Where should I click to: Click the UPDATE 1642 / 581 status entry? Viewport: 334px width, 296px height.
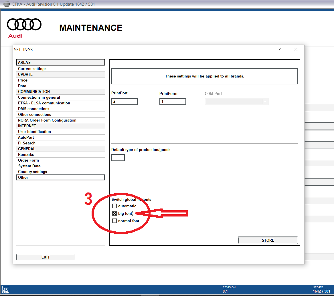[x=321, y=289]
